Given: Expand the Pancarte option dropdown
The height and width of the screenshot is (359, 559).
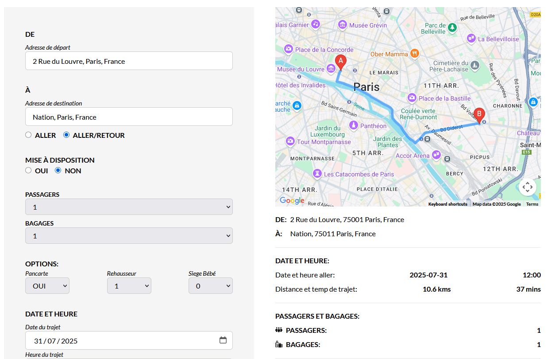Looking at the screenshot, I should pyautogui.click(x=47, y=286).
